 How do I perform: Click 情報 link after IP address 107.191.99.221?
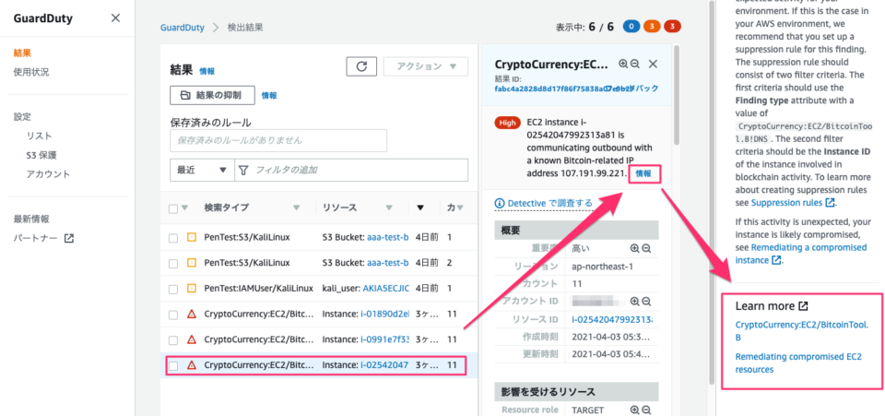tap(643, 173)
